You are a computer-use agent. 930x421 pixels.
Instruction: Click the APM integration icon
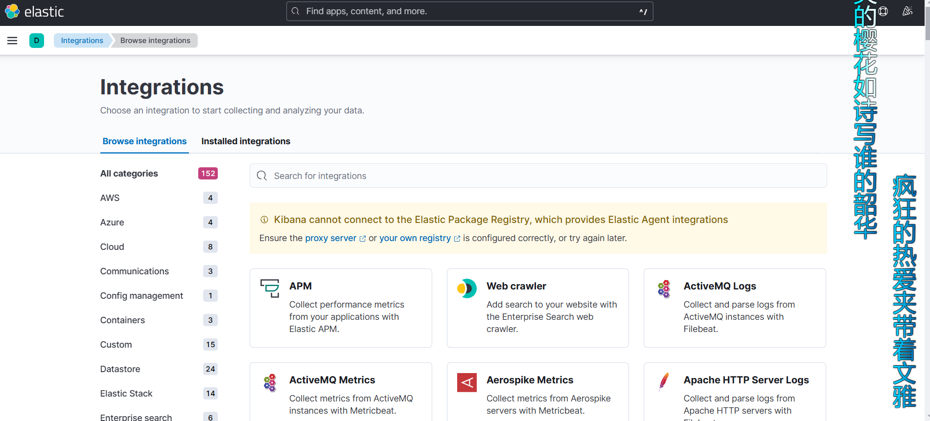[270, 288]
